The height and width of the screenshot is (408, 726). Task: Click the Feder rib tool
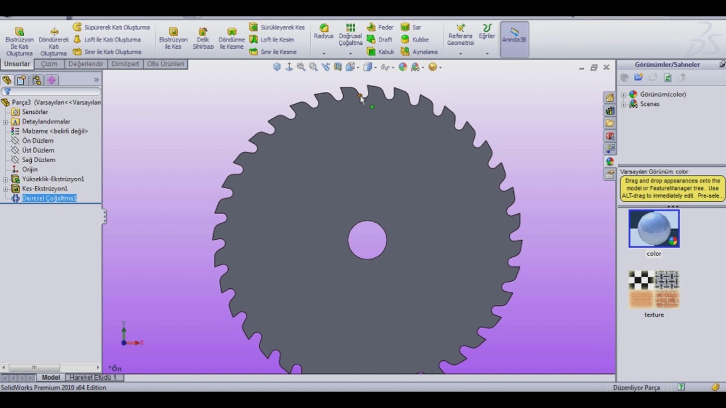pyautogui.click(x=380, y=27)
